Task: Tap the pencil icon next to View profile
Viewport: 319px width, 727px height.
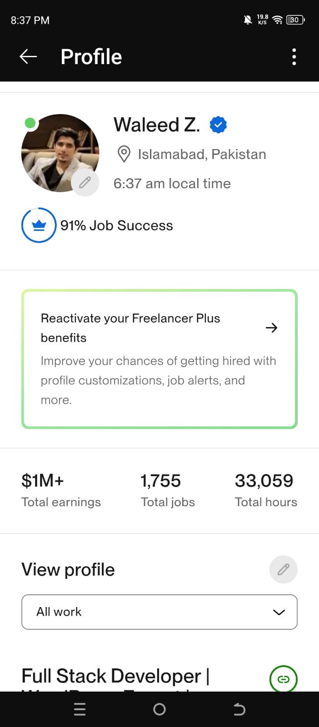Action: click(283, 569)
